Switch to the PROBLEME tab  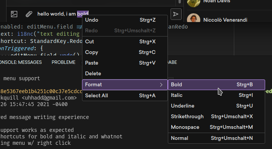coord(63,62)
